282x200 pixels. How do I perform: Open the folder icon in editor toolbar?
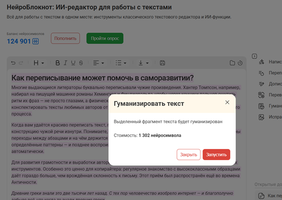(x=232, y=63)
